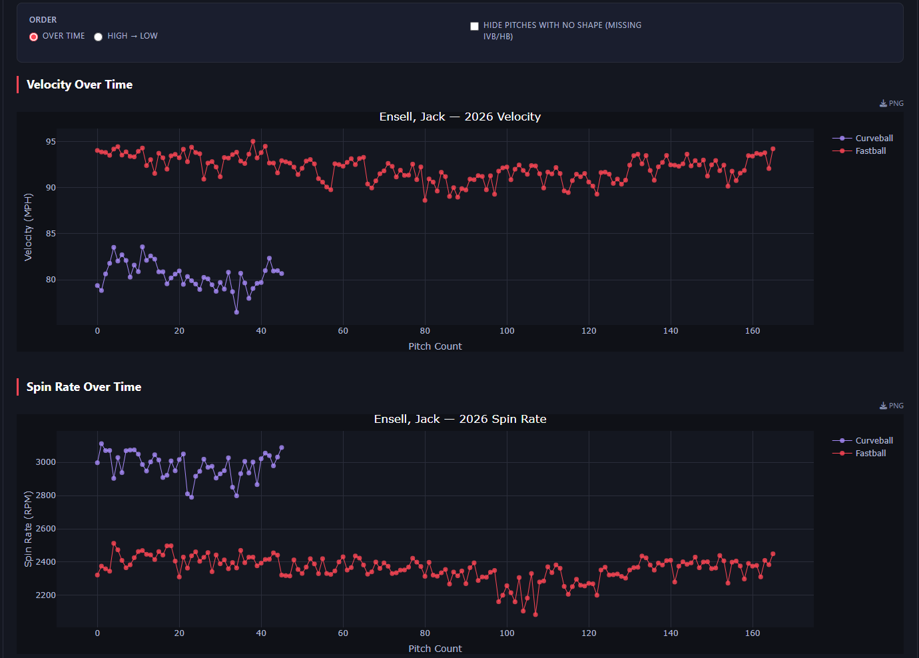Click the 160 pitch count tick in Velocity chart
Image resolution: width=919 pixels, height=658 pixels.
coord(753,331)
